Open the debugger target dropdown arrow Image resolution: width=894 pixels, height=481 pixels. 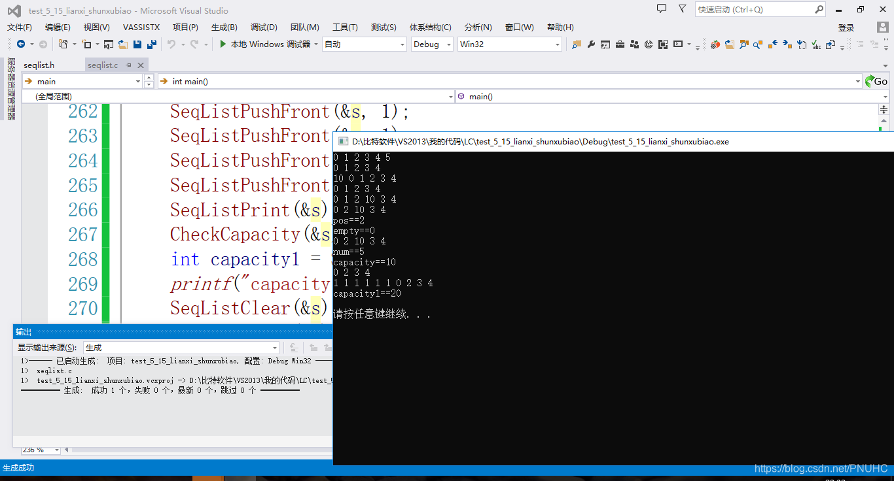[316, 44]
